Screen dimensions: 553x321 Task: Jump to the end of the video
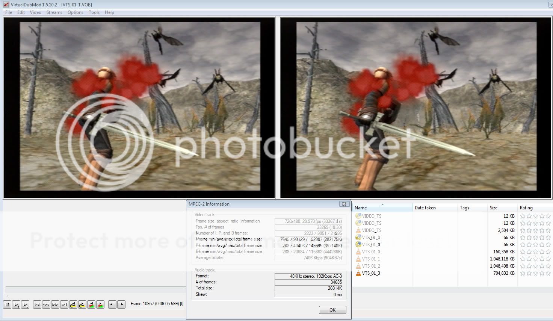(x=64, y=305)
